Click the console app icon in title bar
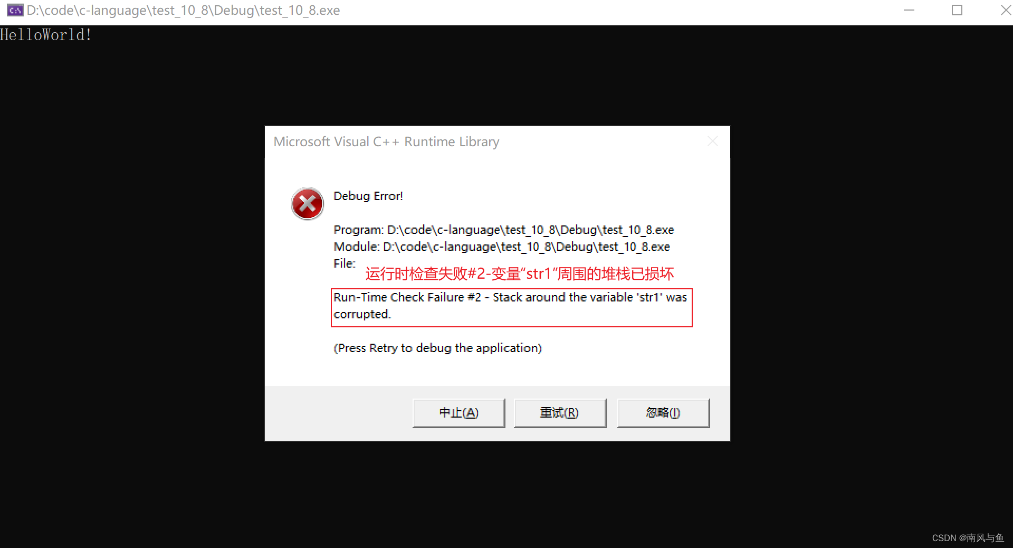 click(x=15, y=10)
